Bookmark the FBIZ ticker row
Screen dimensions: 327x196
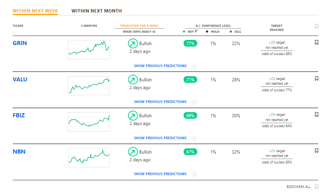[316, 115]
